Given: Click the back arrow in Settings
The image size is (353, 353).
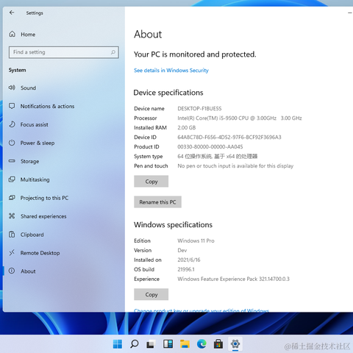Looking at the screenshot, I should tap(12, 13).
